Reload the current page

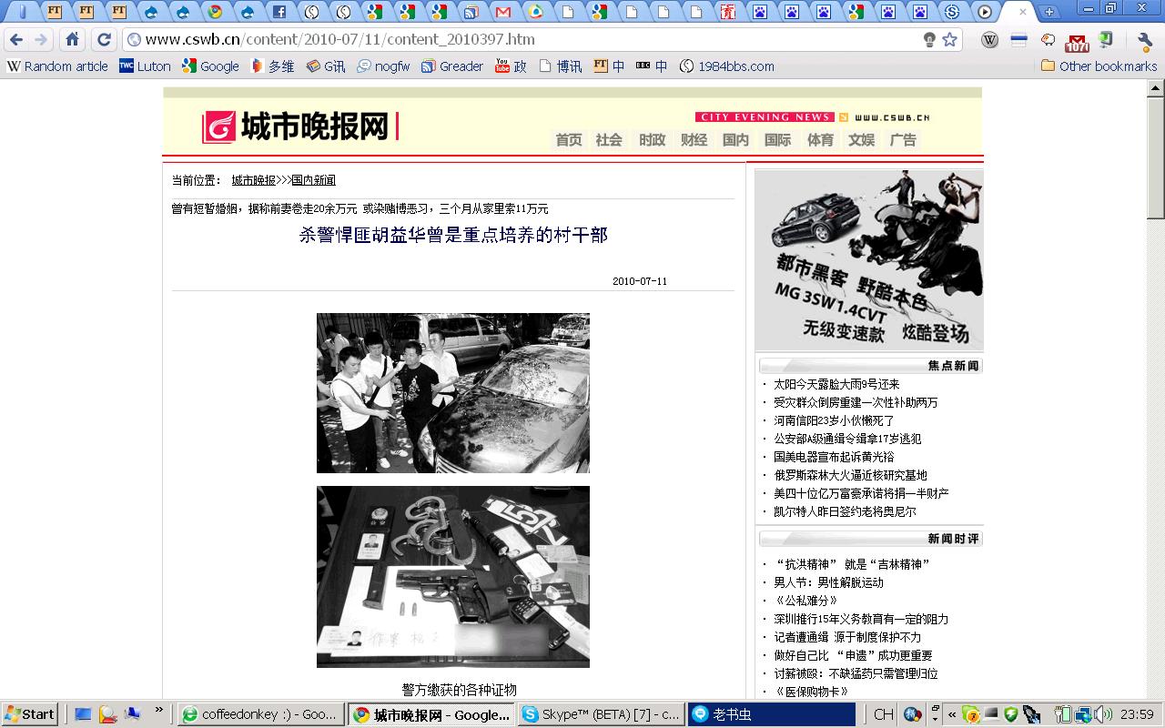(104, 39)
